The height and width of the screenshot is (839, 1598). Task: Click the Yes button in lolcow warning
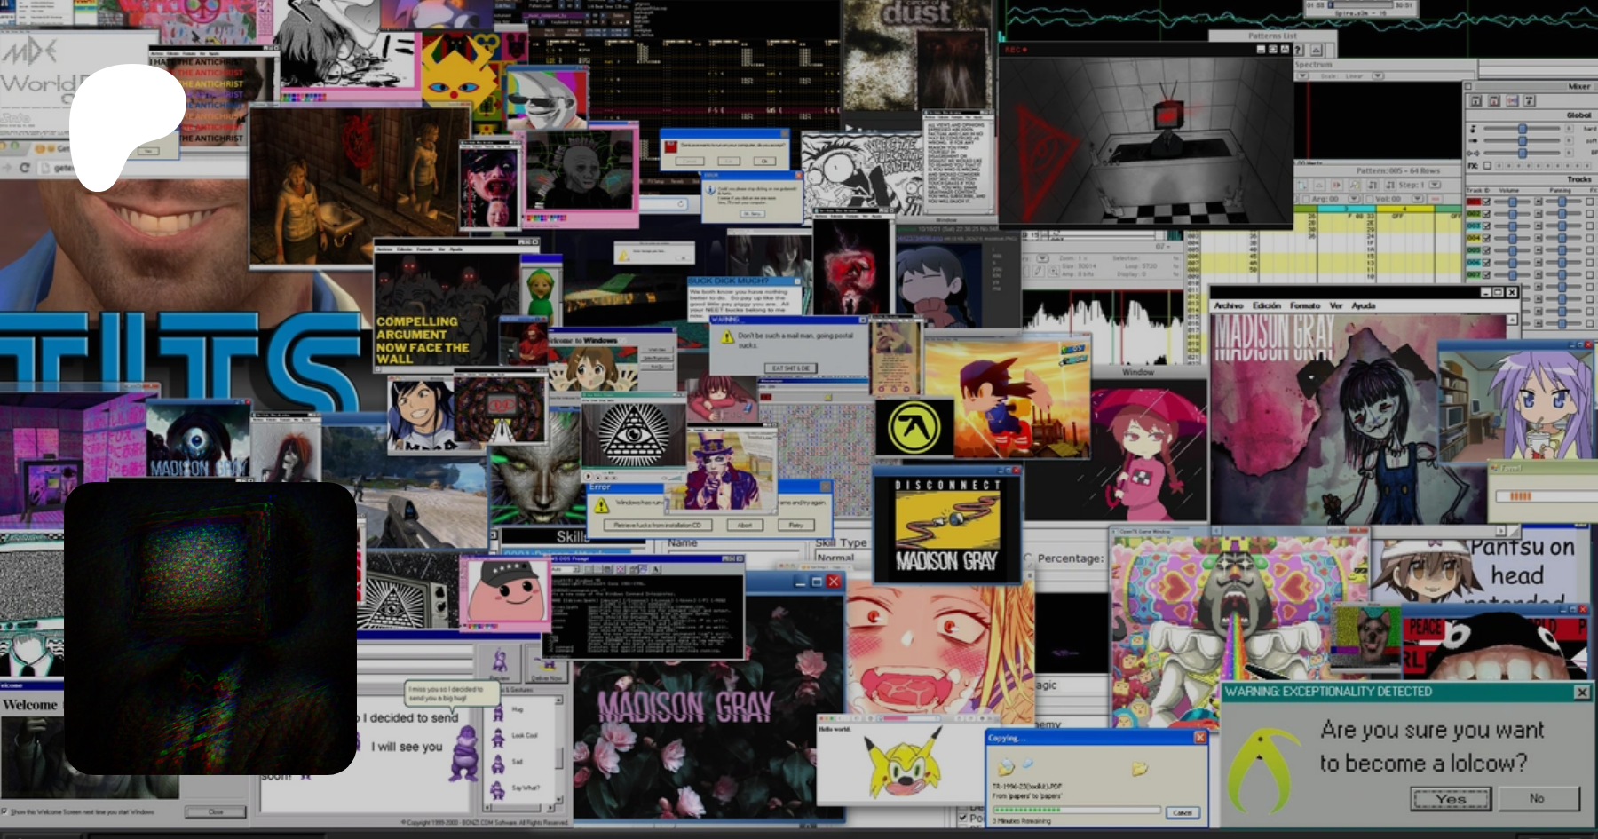(1451, 799)
